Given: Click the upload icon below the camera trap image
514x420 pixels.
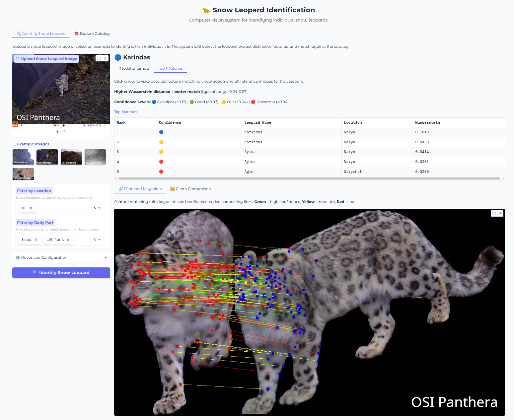Looking at the screenshot, I should [57, 132].
